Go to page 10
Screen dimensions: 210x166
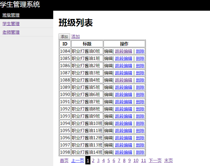136,160
